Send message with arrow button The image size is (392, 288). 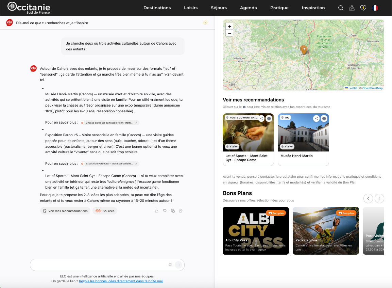pyautogui.click(x=178, y=265)
